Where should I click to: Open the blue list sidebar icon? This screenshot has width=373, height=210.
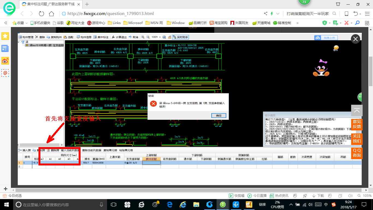point(5,48)
